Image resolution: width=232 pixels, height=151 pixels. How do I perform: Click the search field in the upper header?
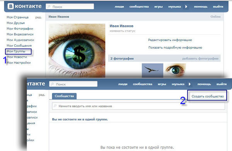70,7
